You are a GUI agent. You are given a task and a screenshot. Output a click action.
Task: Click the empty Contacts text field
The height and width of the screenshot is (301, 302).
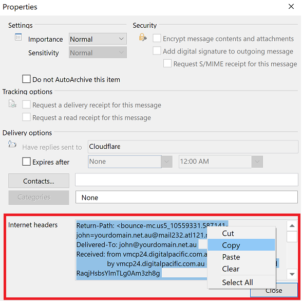tap(186, 180)
